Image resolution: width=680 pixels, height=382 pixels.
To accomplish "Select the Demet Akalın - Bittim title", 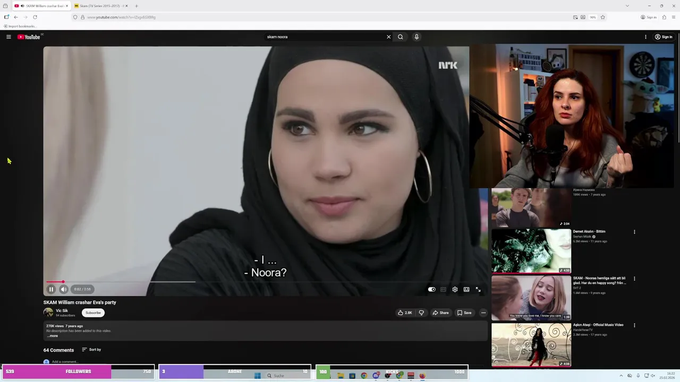I will [589, 231].
